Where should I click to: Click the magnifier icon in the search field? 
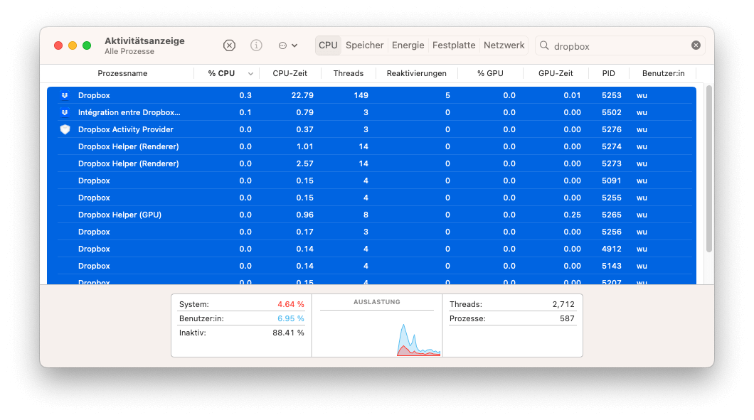[544, 45]
